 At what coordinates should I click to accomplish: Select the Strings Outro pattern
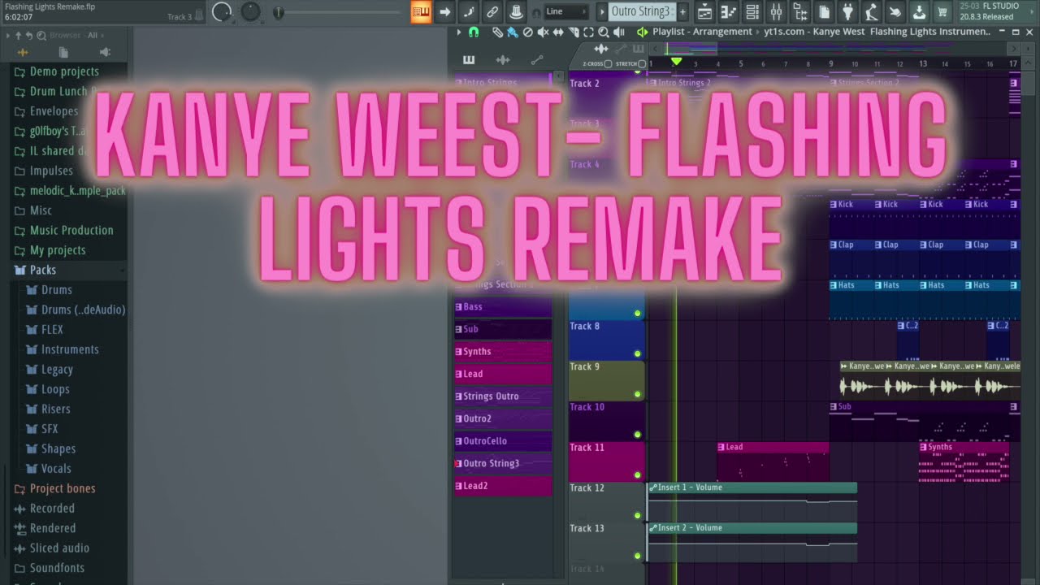[x=503, y=396]
